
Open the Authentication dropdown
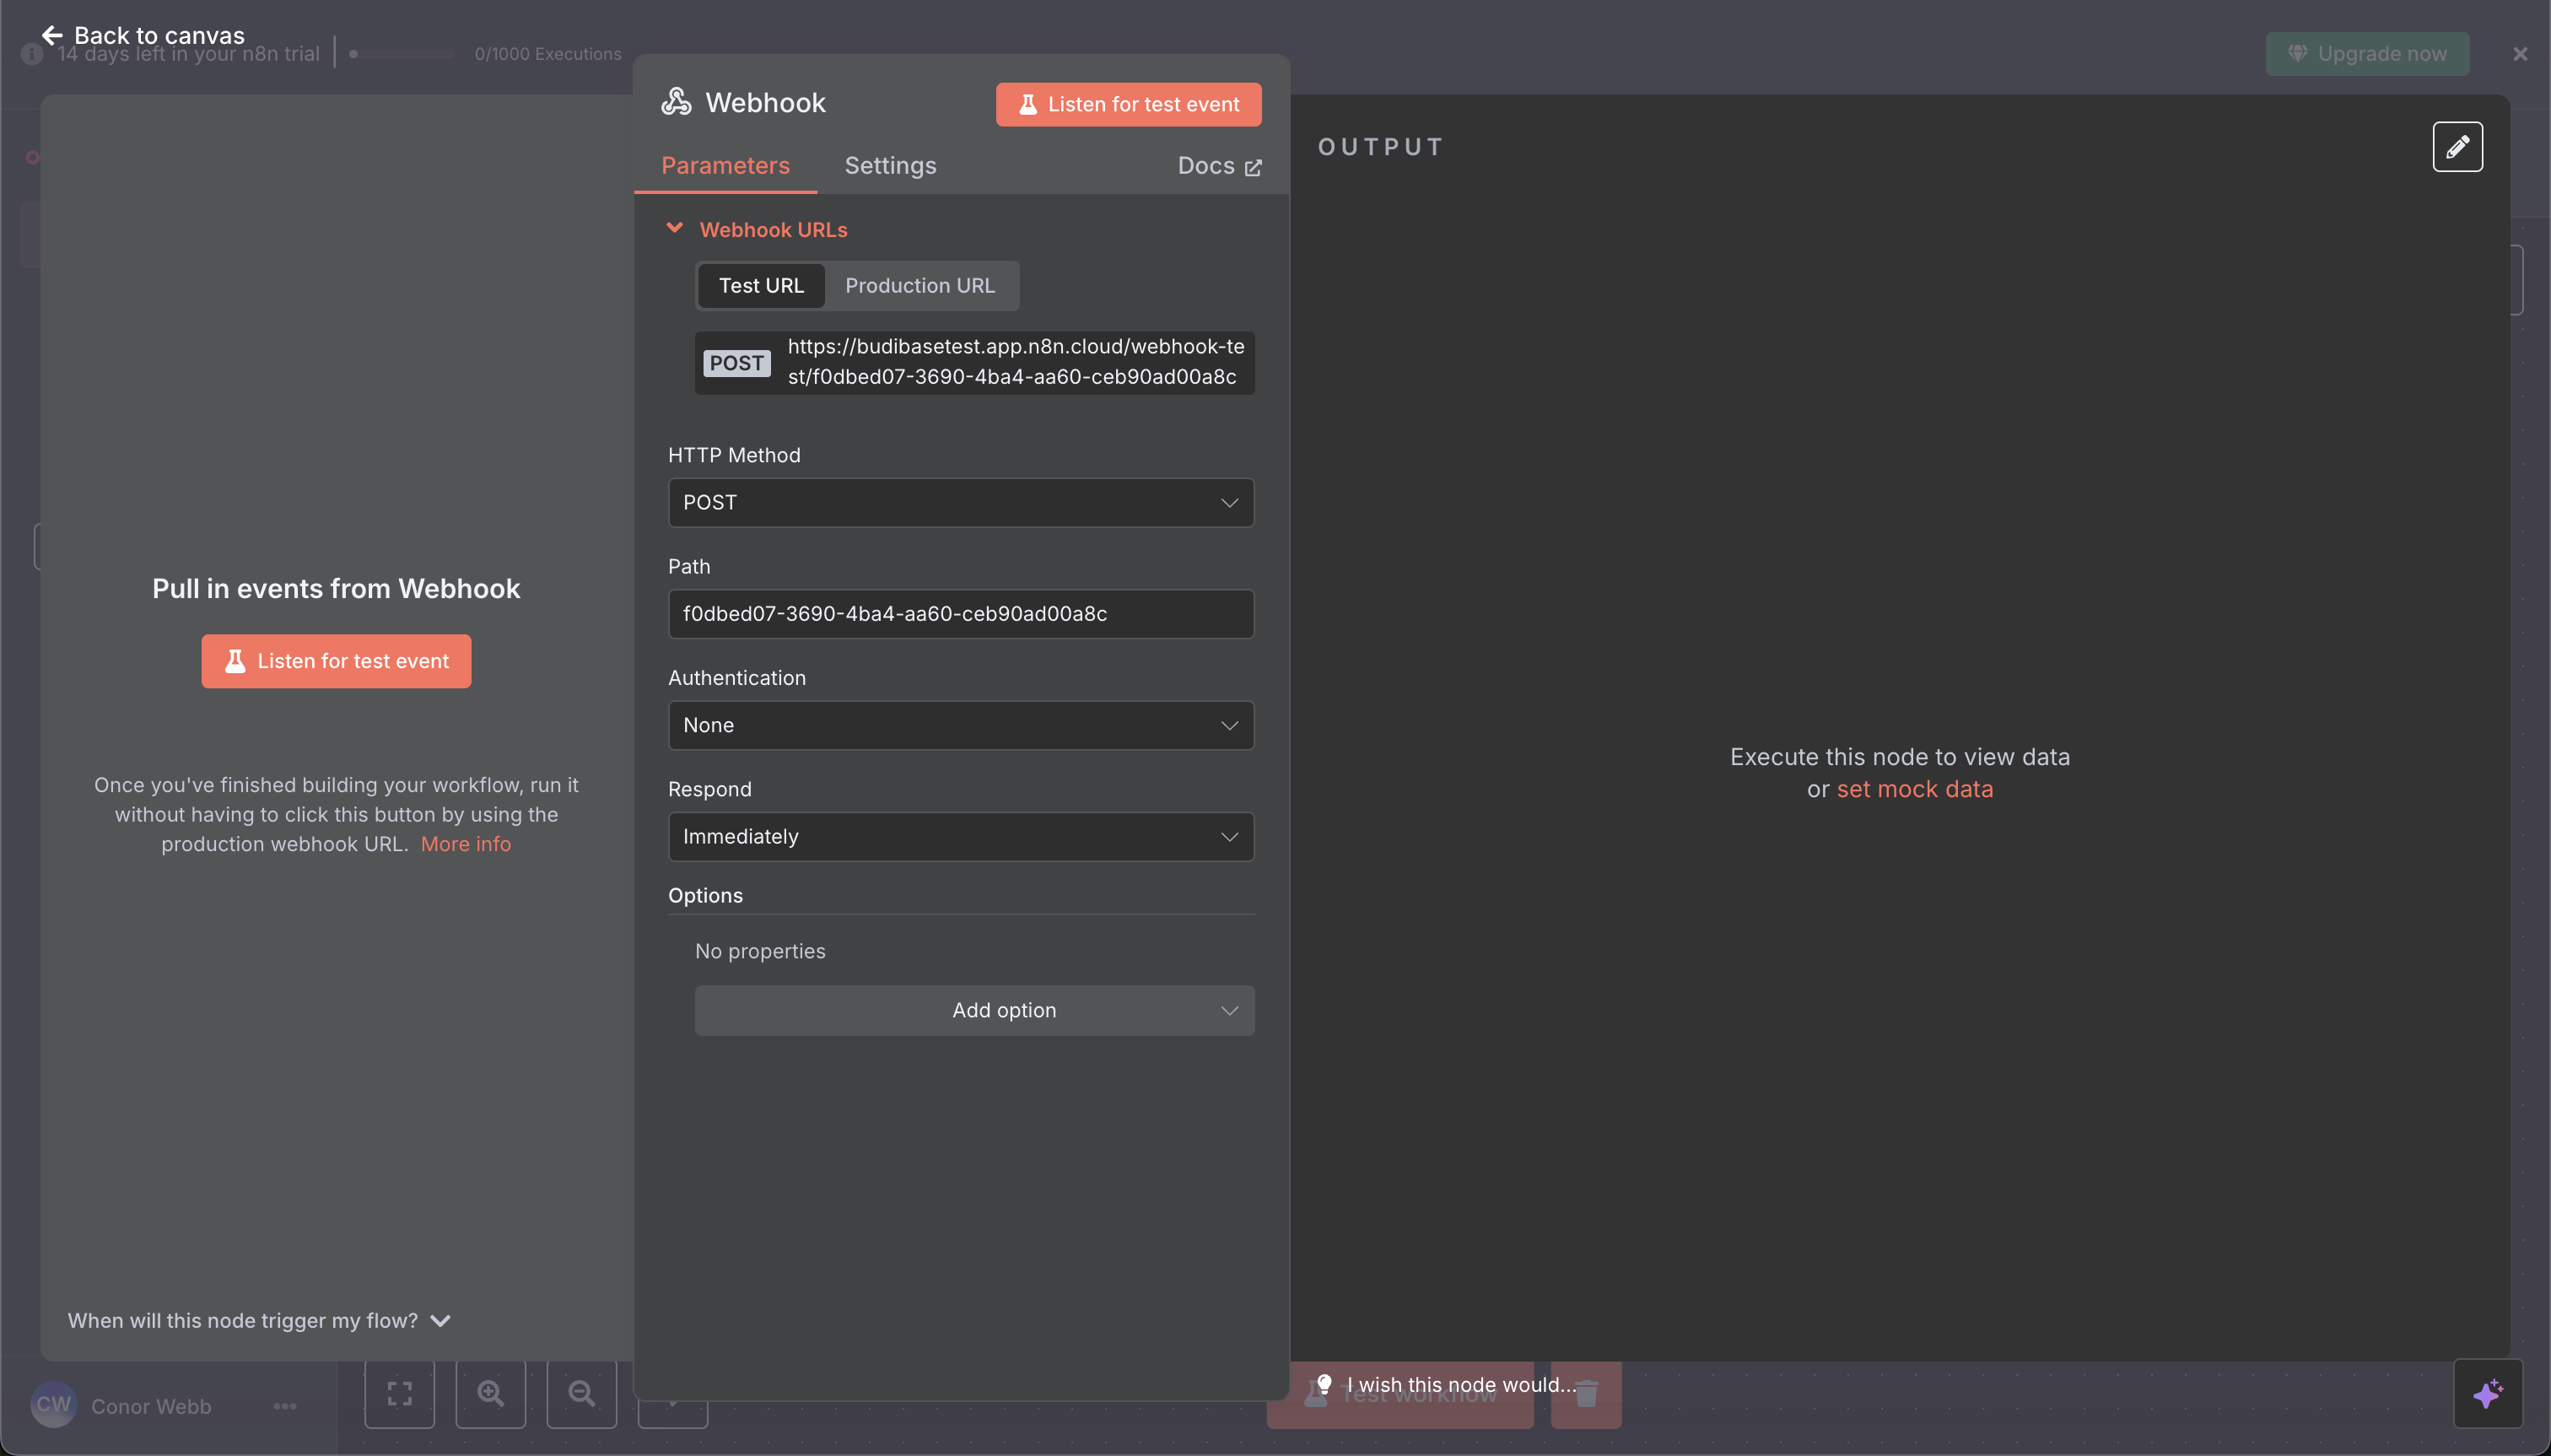(960, 725)
